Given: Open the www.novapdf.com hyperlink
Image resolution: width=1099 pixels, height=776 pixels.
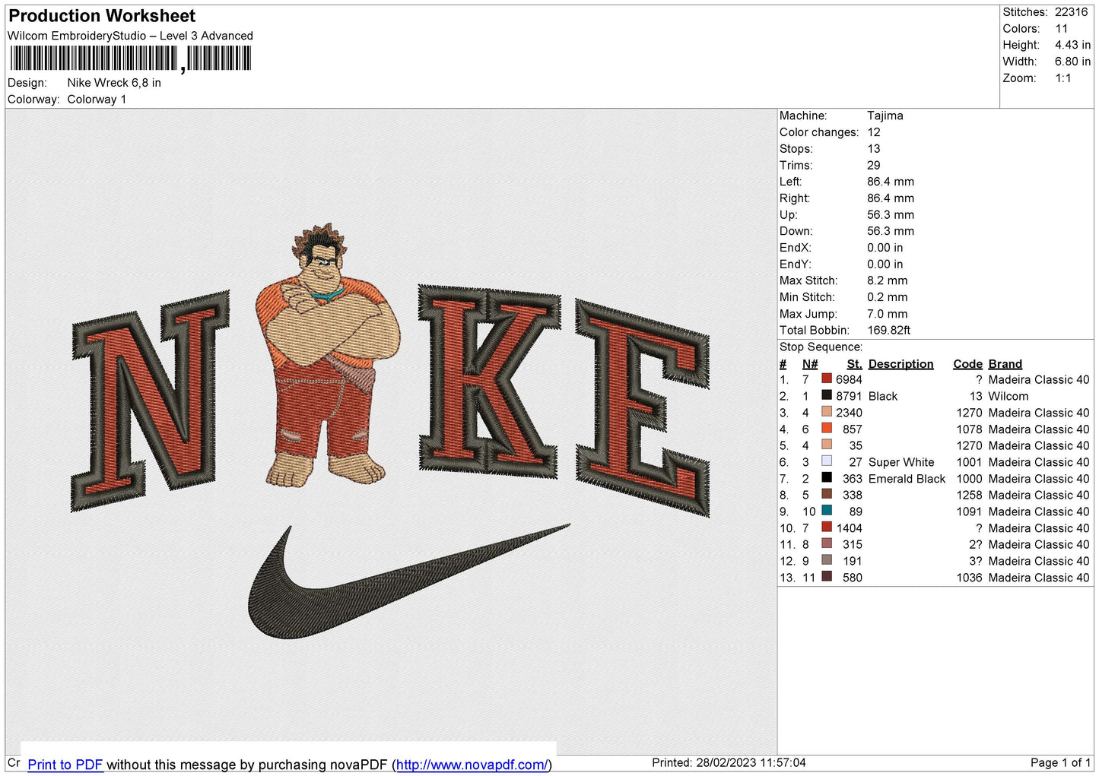Looking at the screenshot, I should click(x=471, y=765).
